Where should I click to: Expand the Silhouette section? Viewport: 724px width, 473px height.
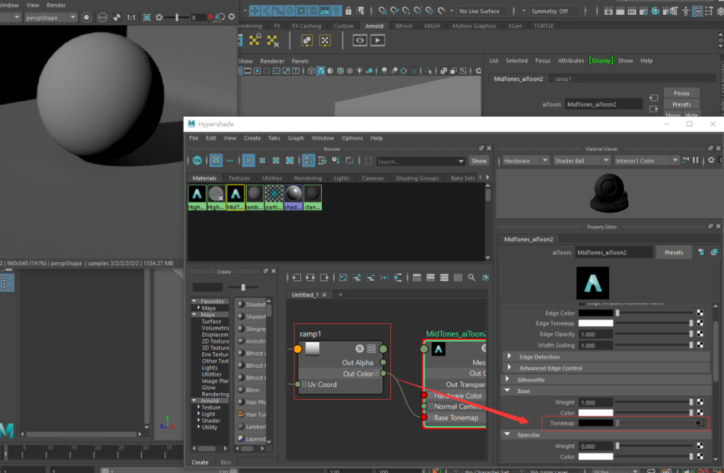pos(508,379)
